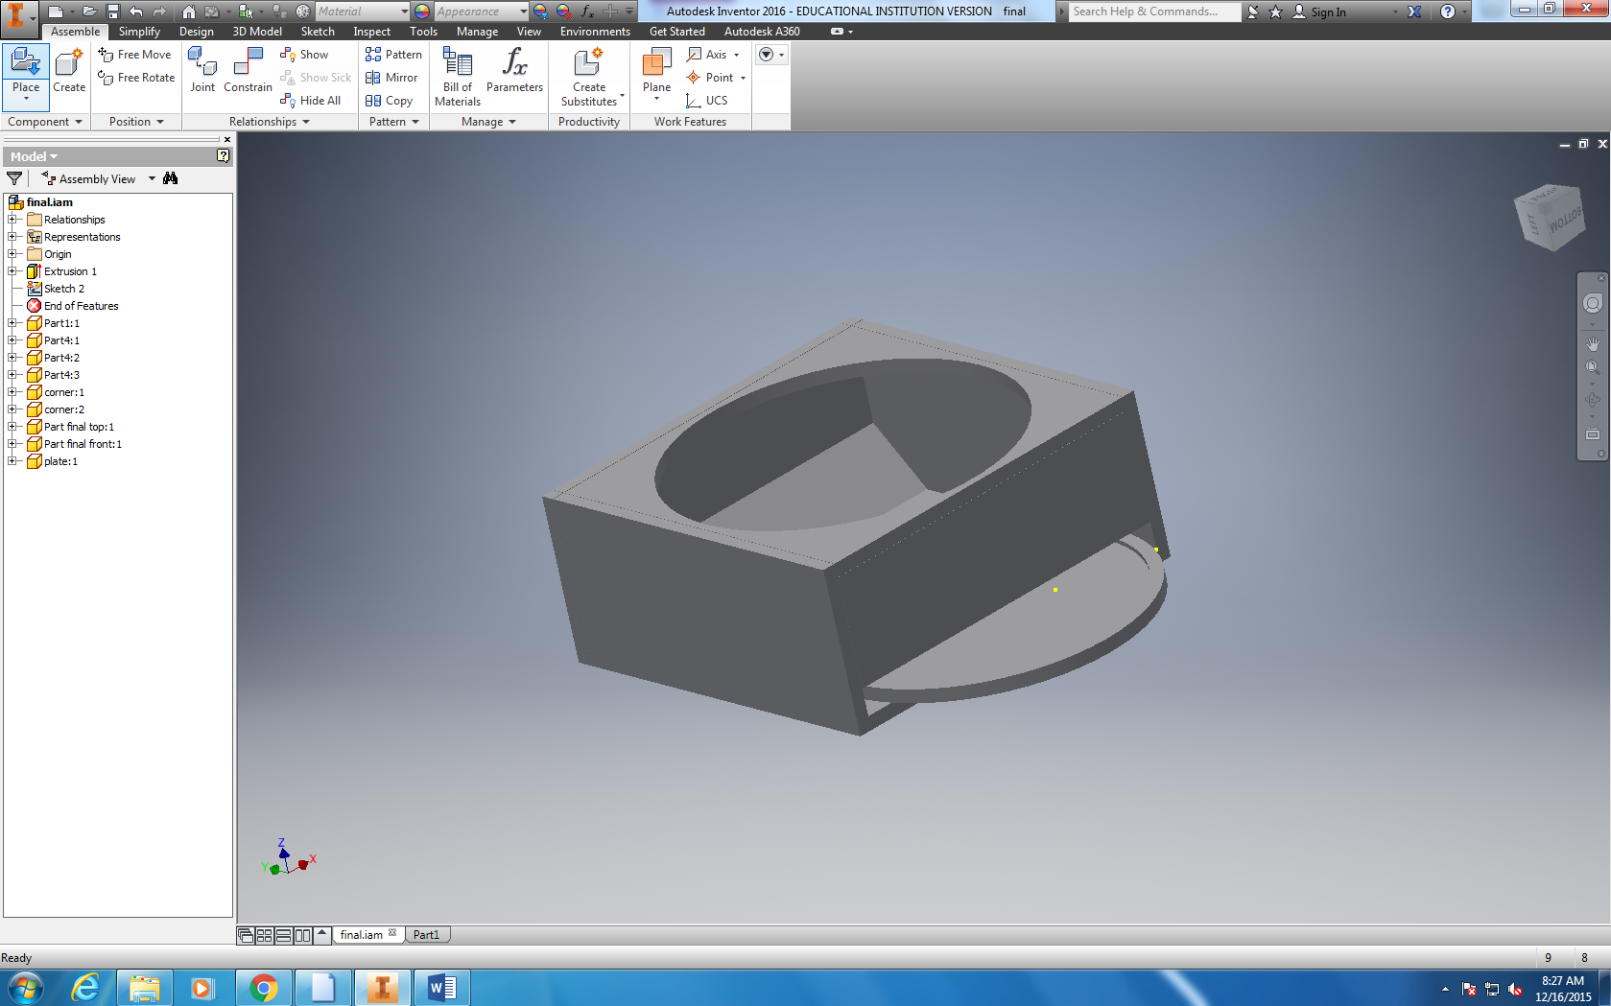Viewport: 1611px width, 1006px height.
Task: Click the Search Help & Commands field
Action: (x=1154, y=12)
